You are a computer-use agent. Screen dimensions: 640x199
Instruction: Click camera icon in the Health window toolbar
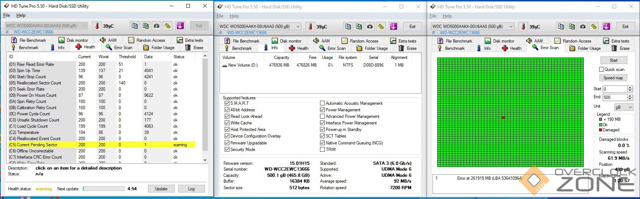157,26
